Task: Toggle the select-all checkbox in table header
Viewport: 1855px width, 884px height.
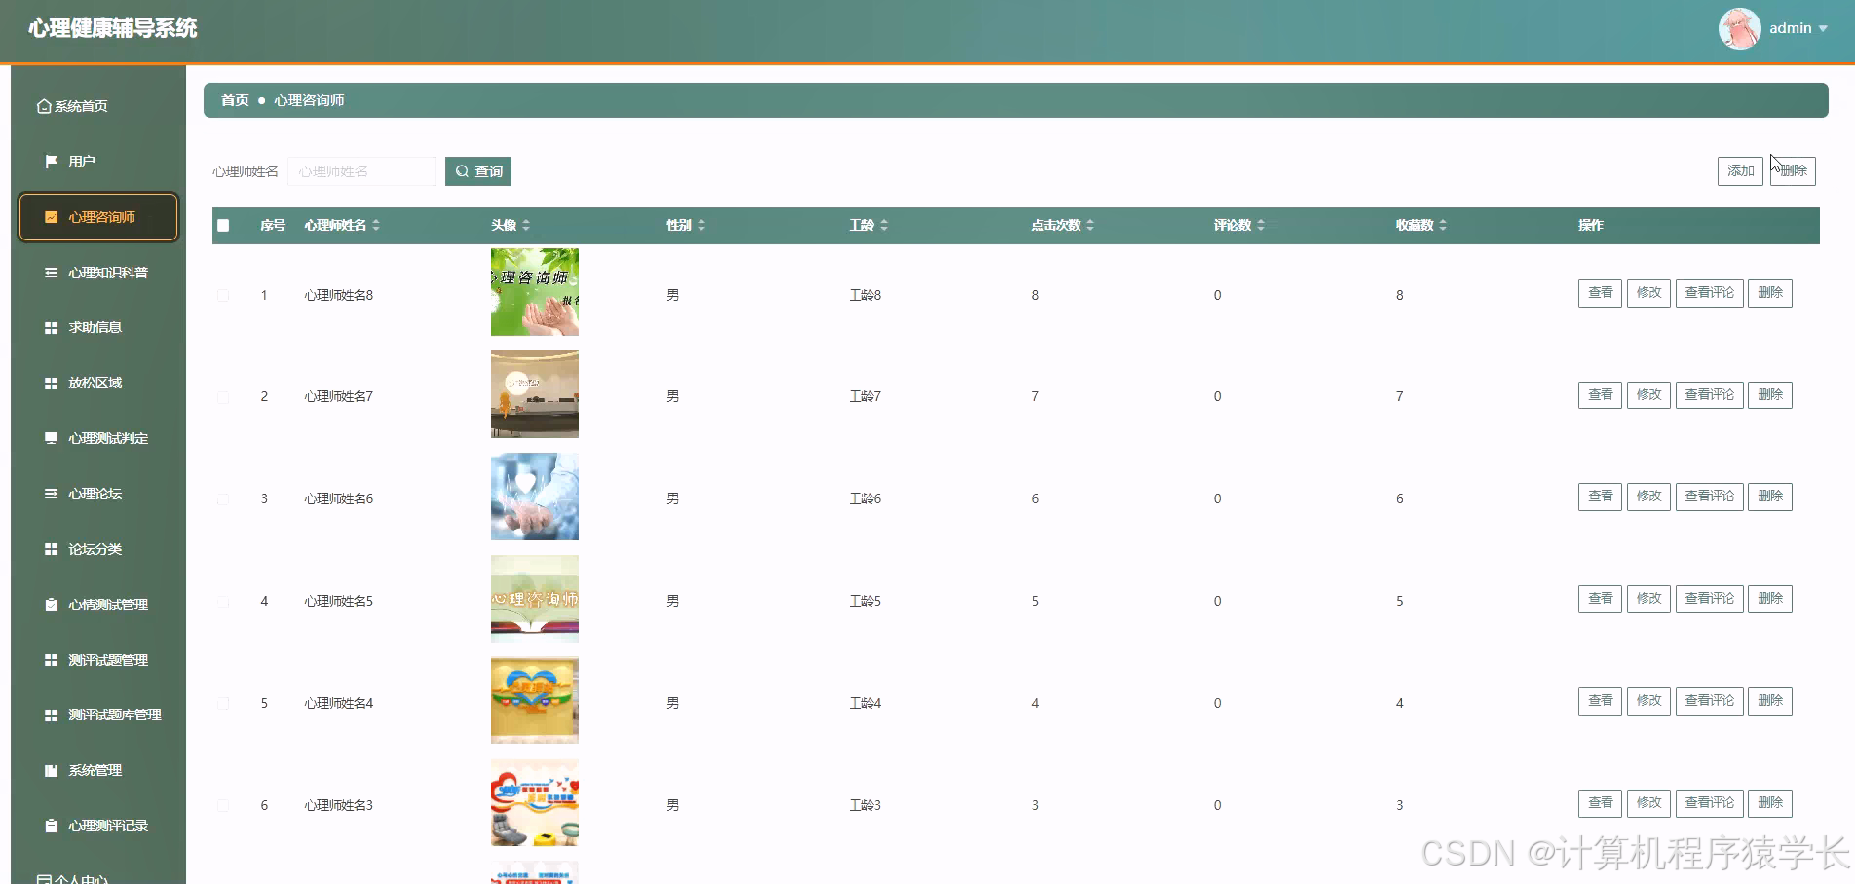Action: 223,225
